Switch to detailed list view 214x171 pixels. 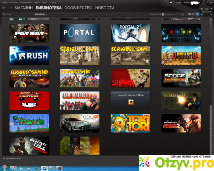click(x=190, y=14)
